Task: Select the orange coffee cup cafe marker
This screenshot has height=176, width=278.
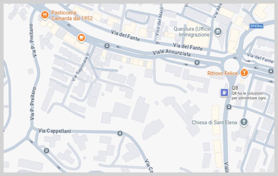Action: 81,38
